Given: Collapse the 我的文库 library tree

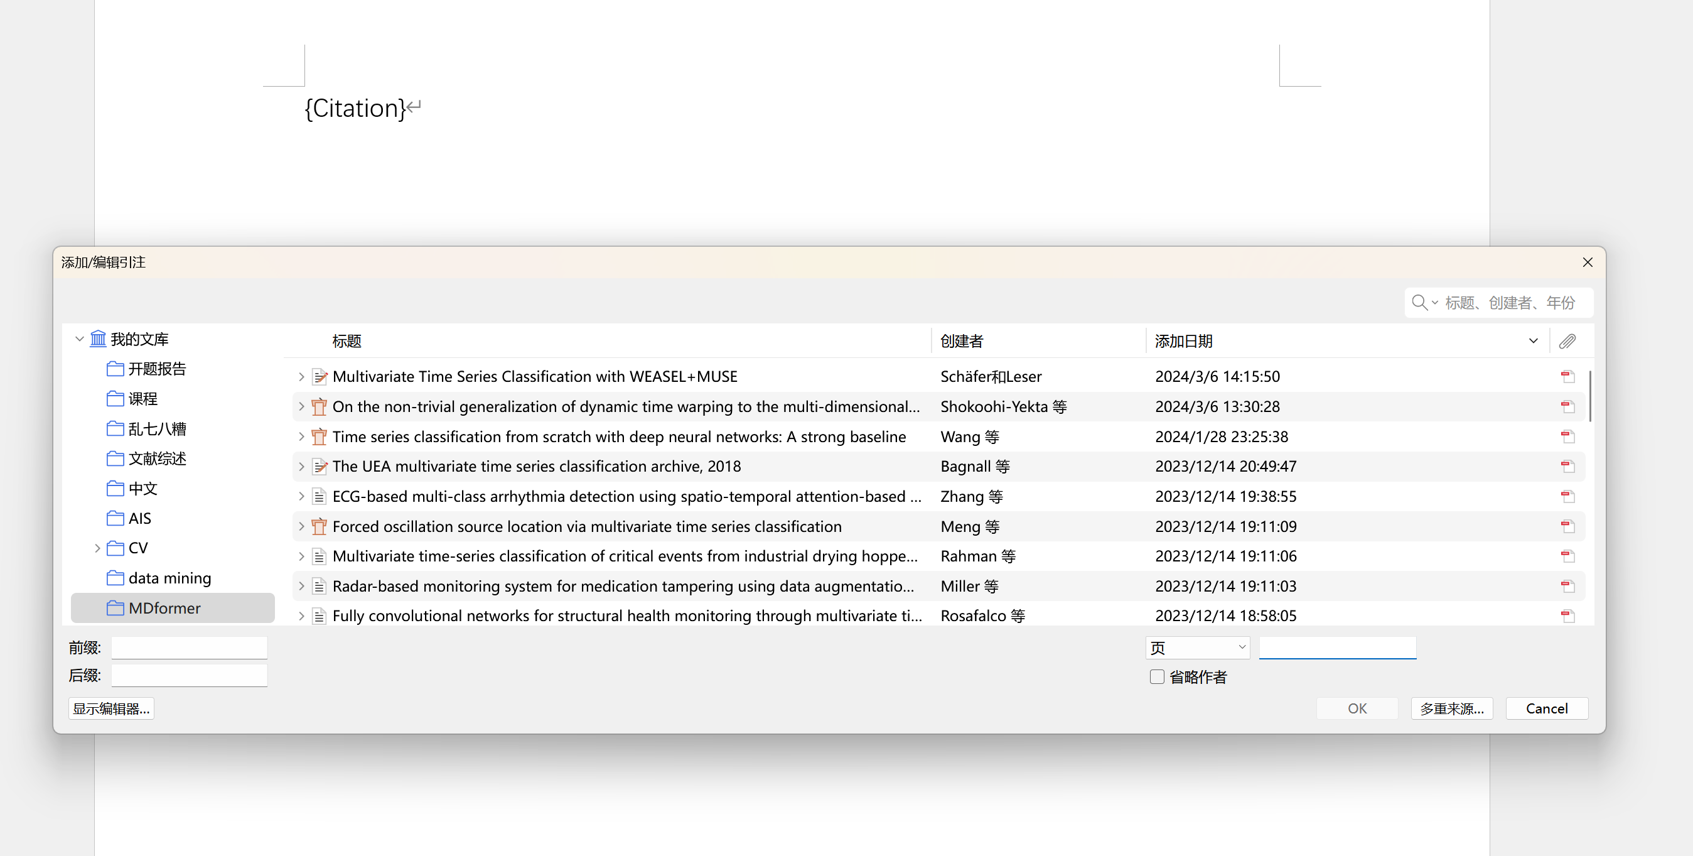Looking at the screenshot, I should point(80,339).
